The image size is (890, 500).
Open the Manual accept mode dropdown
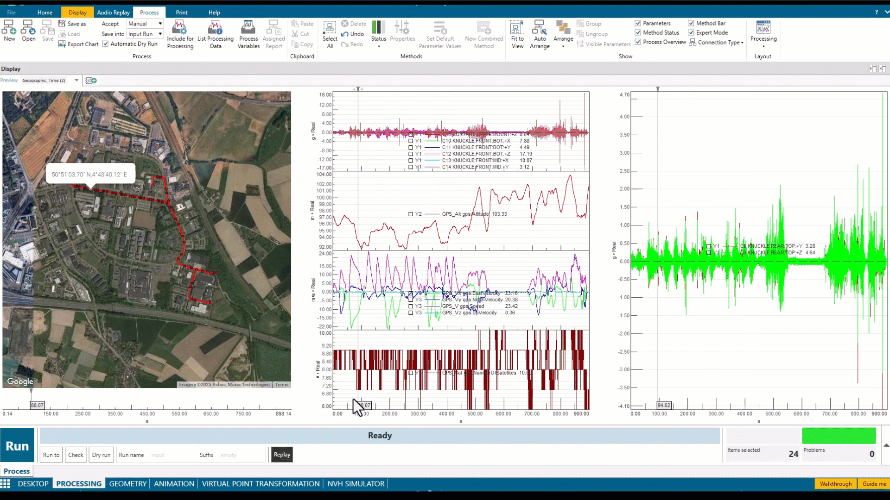pos(160,24)
